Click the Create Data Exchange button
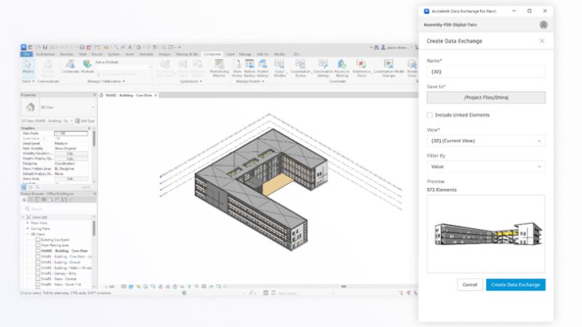The width and height of the screenshot is (582, 327). point(515,284)
